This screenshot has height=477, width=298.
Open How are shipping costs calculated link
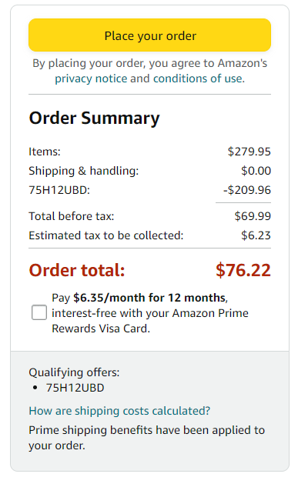pos(119,411)
